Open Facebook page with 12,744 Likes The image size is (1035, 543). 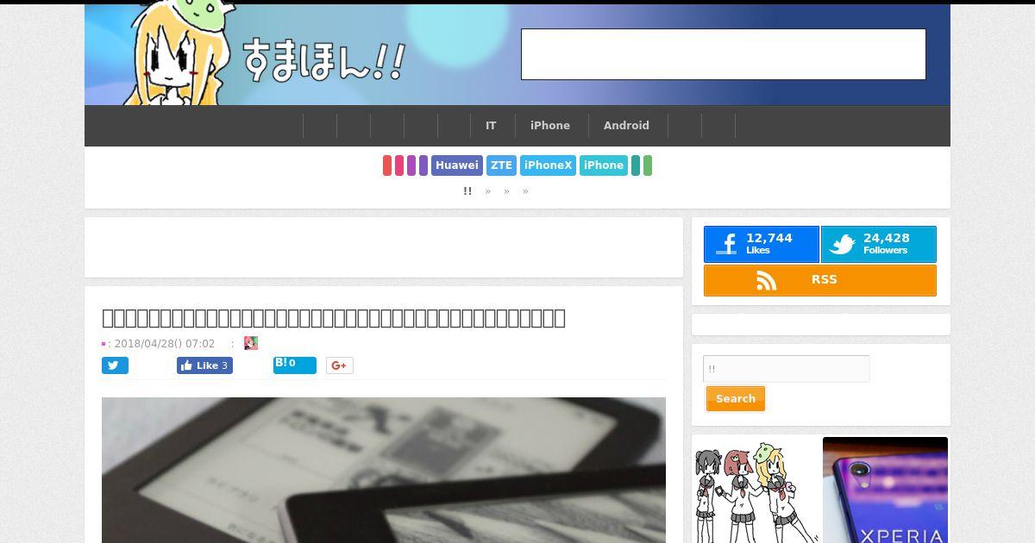pyautogui.click(x=762, y=245)
